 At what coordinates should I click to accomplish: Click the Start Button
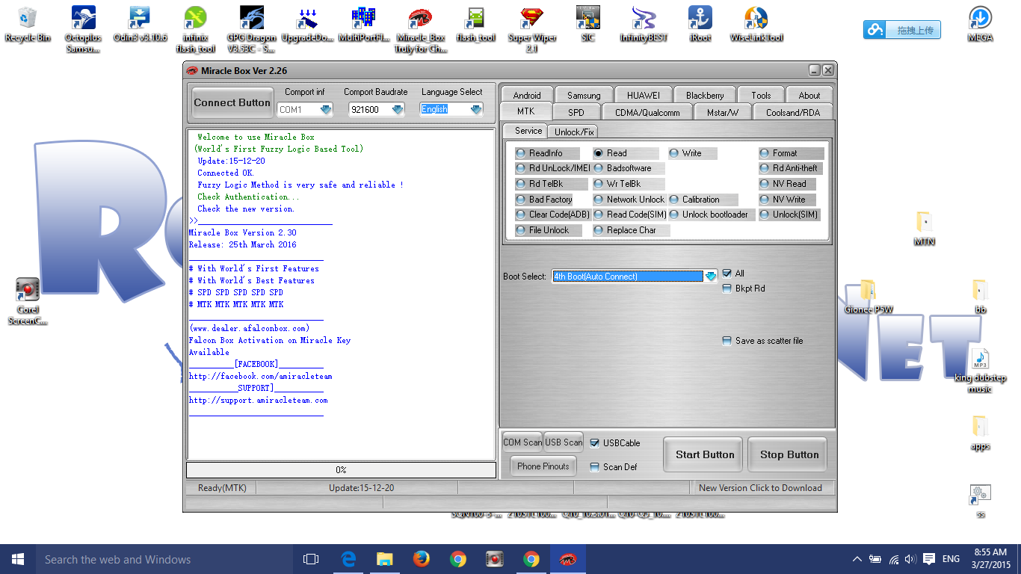coord(705,454)
